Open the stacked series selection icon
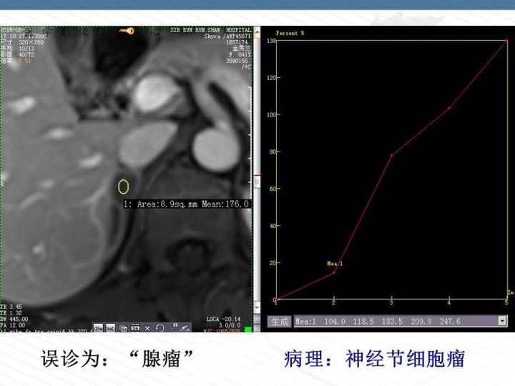 [x=123, y=328]
